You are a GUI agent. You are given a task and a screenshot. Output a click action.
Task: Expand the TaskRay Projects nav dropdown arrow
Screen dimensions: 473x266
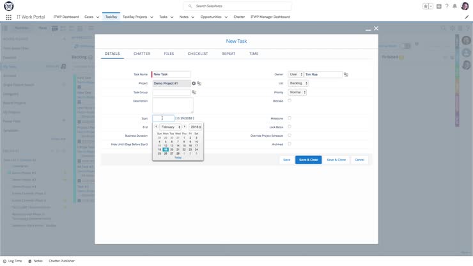pos(151,17)
